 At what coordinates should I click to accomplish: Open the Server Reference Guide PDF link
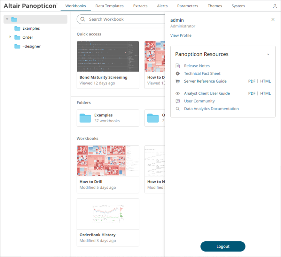coord(252,81)
